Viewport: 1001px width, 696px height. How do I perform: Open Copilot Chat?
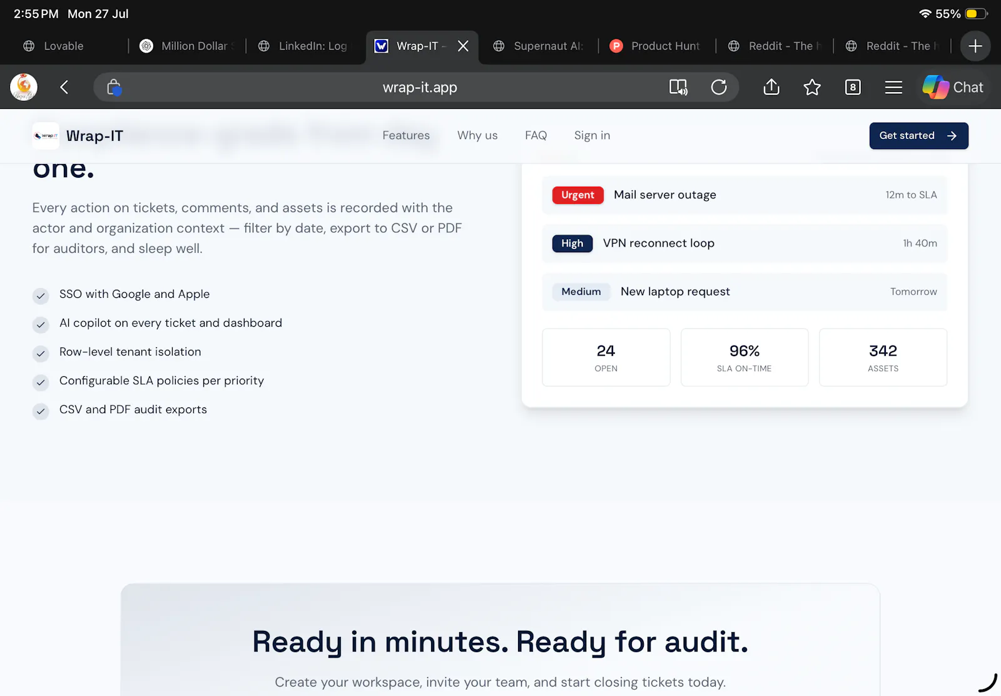(x=953, y=87)
